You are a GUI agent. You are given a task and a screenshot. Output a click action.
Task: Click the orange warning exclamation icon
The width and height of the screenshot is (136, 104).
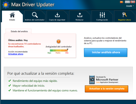(59, 42)
